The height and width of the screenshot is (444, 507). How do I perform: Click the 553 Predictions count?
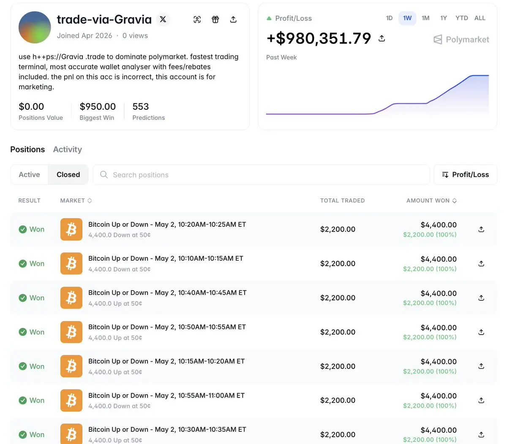(x=141, y=106)
